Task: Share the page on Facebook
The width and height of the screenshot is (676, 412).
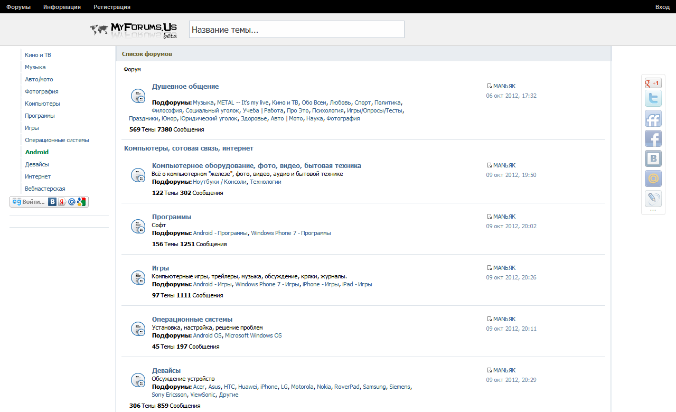Action: coord(653,139)
